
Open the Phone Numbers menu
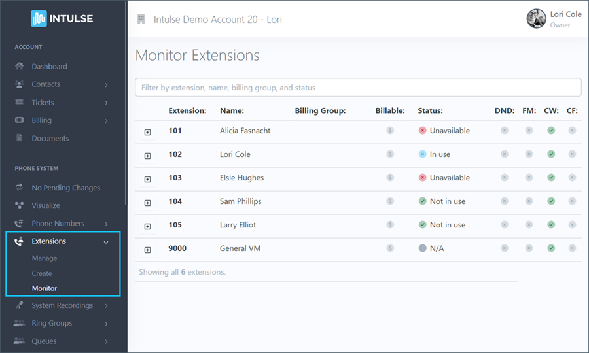pos(58,223)
